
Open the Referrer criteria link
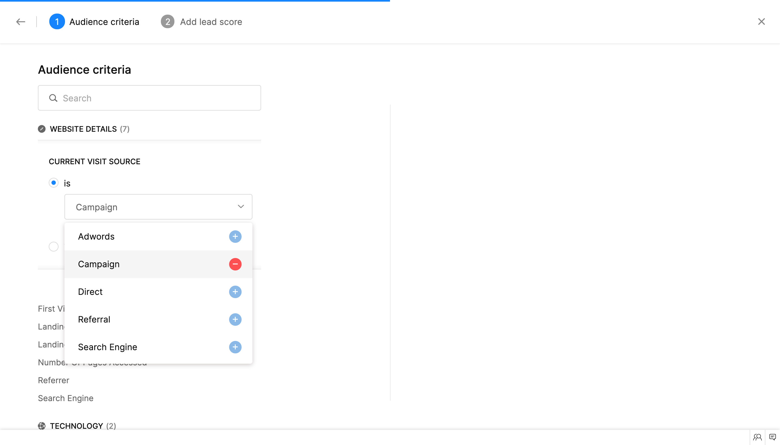[x=53, y=380]
